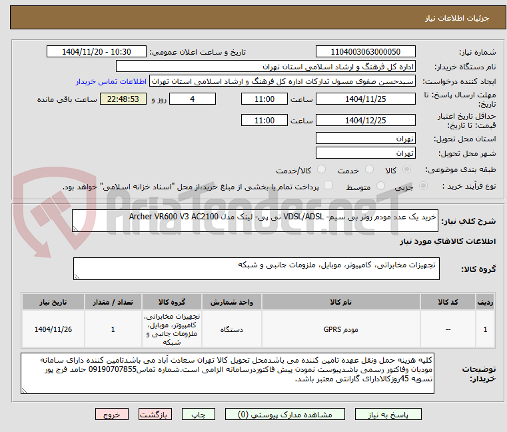Click the استان محل تحویل field
Screen dimensions: 507x432
click(365, 139)
